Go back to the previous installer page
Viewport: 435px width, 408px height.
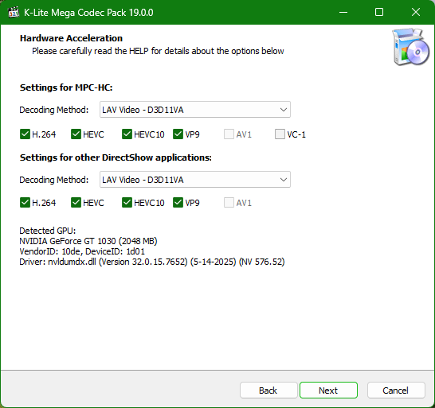[268, 391]
